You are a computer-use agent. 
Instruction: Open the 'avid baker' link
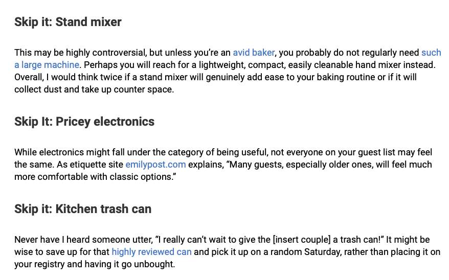click(x=254, y=53)
